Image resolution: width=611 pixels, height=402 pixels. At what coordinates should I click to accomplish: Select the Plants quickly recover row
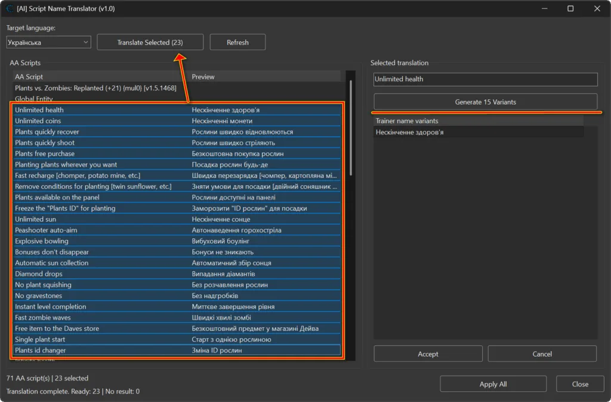click(177, 132)
